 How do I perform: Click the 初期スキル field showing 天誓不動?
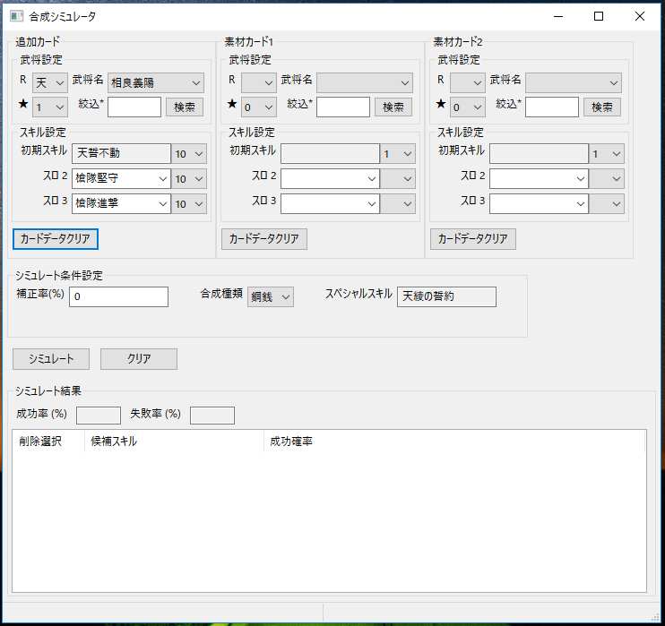121,153
